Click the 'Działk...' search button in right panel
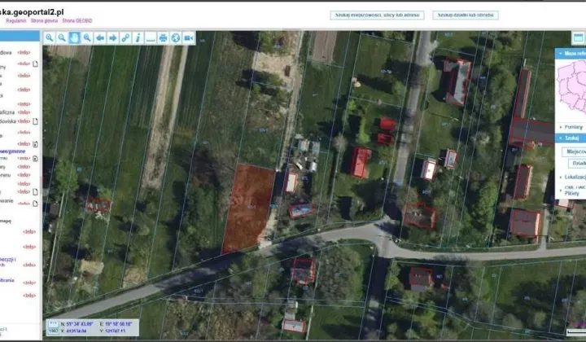586x342 pixels. 577,164
